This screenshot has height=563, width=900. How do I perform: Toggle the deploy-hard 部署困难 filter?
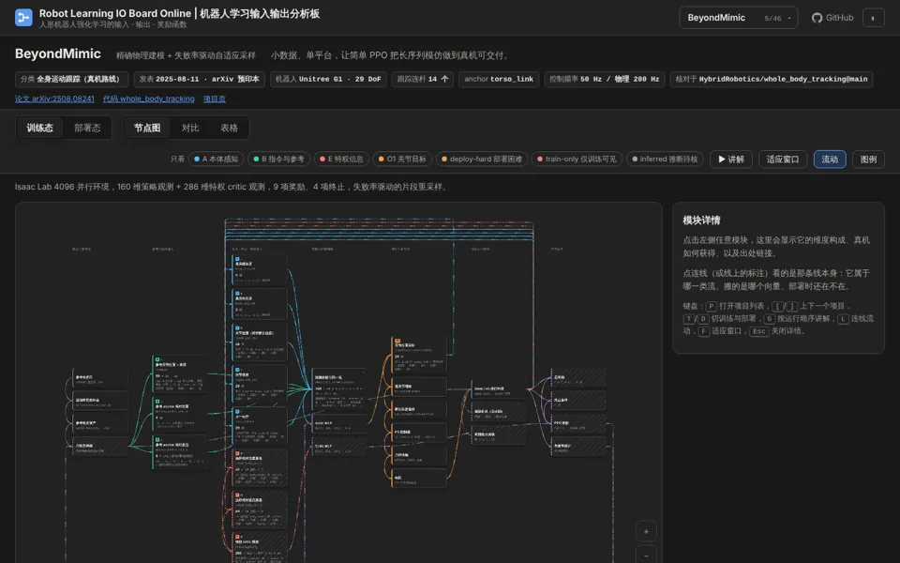(482, 160)
